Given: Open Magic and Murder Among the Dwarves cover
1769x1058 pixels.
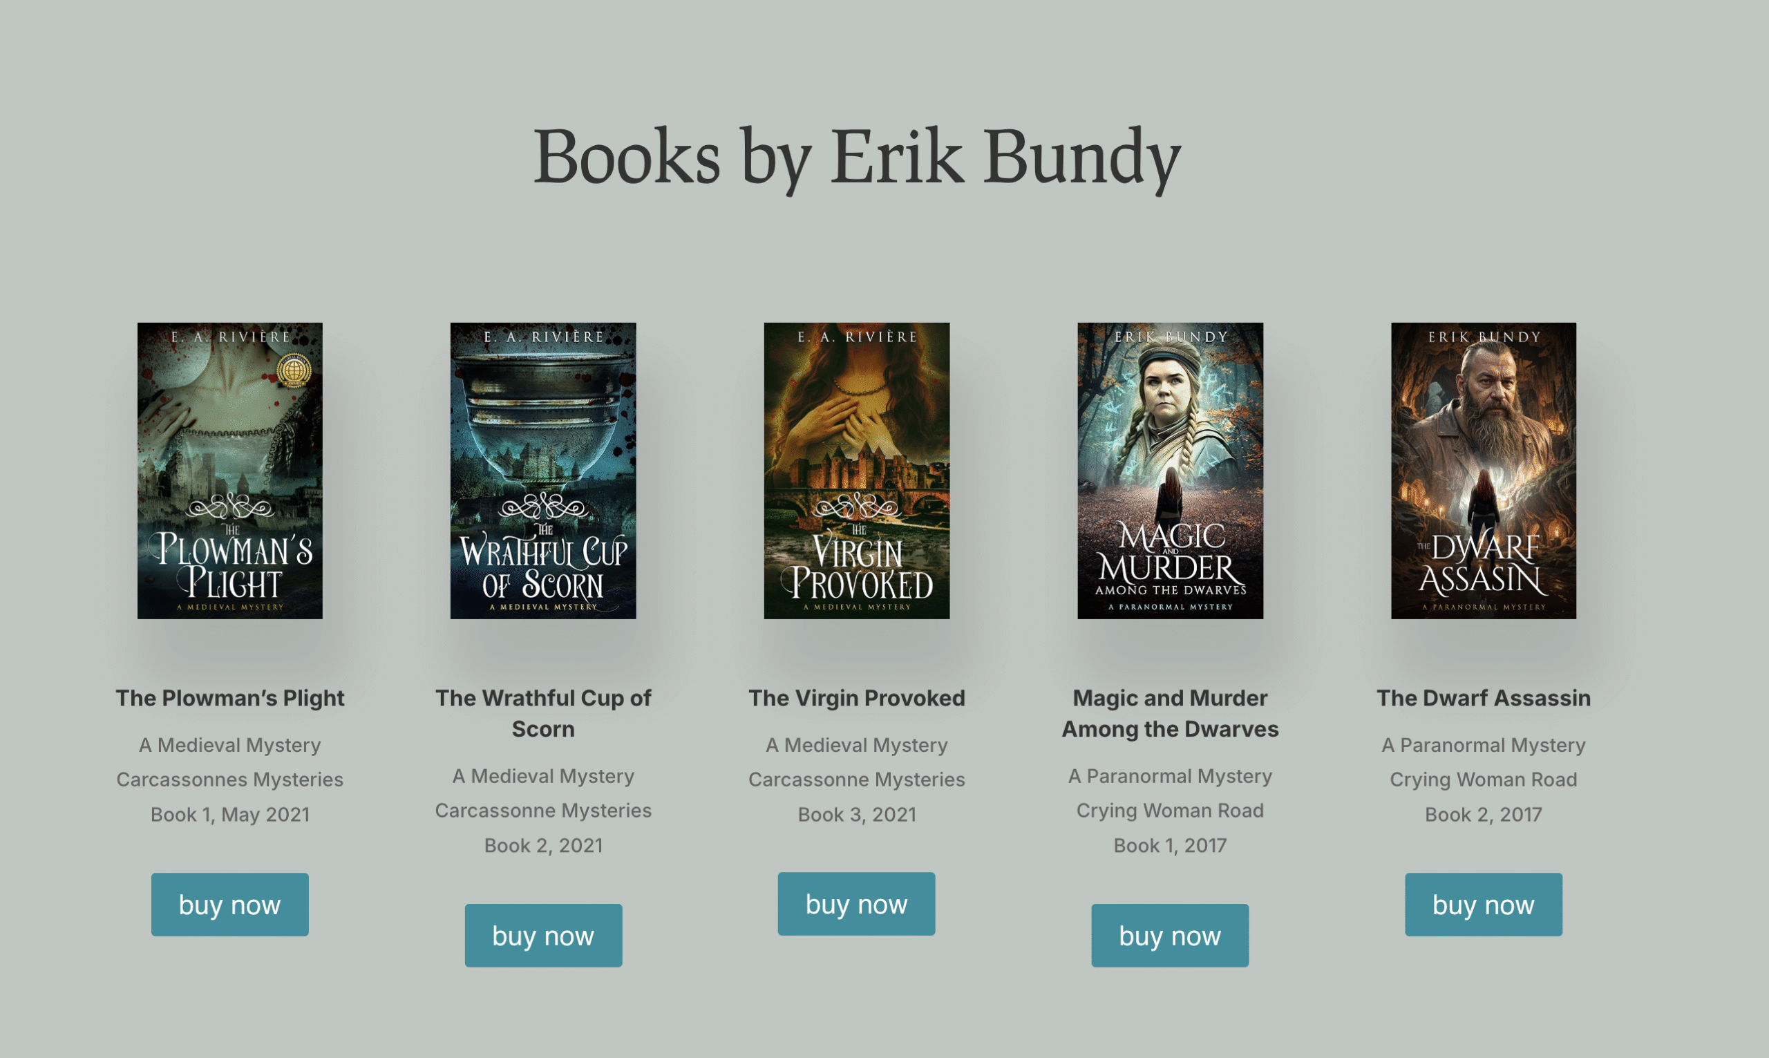Looking at the screenshot, I should click(1171, 471).
